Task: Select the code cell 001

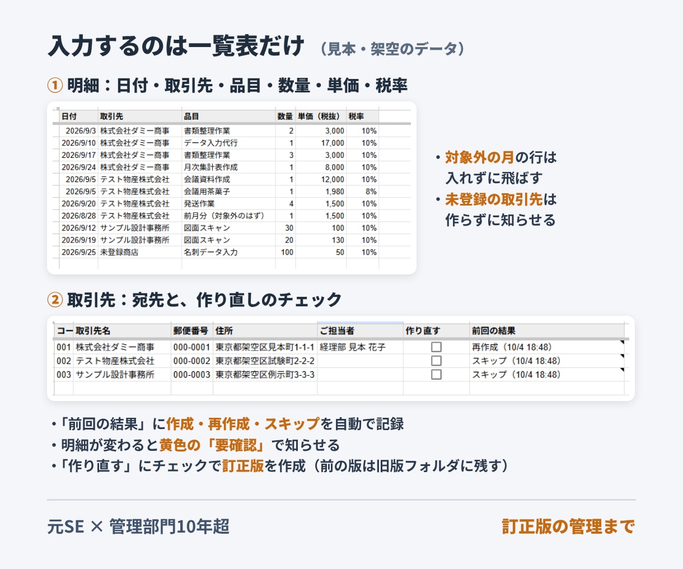Action: (64, 347)
